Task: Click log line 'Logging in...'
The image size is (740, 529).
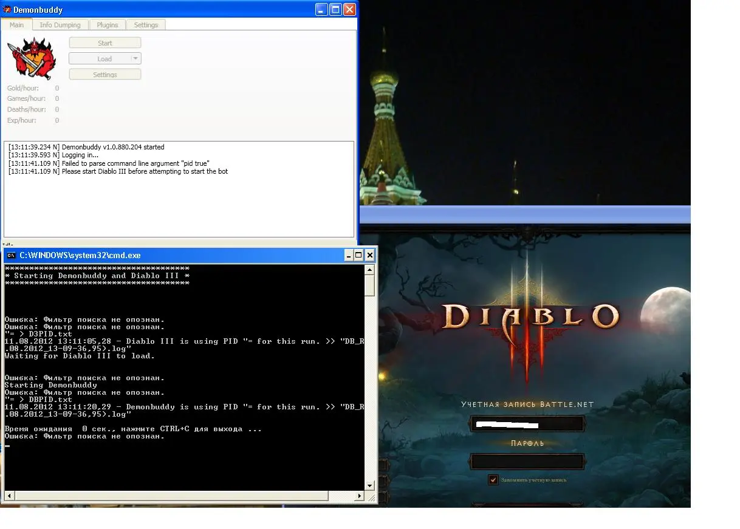Action: [x=53, y=155]
